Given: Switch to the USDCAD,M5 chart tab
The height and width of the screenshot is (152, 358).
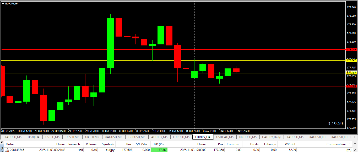Looking at the screenshot, I should point(225,137).
